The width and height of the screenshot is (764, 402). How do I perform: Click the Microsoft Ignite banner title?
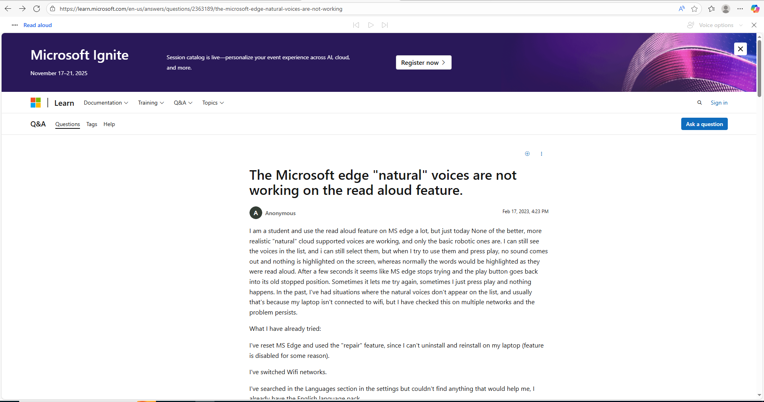pos(80,55)
